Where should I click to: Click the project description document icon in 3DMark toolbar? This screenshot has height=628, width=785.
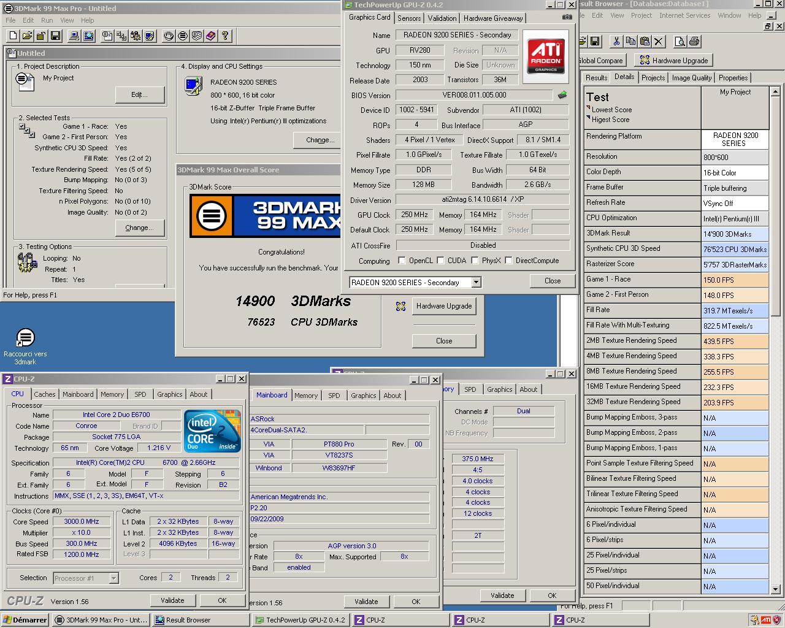[x=107, y=36]
